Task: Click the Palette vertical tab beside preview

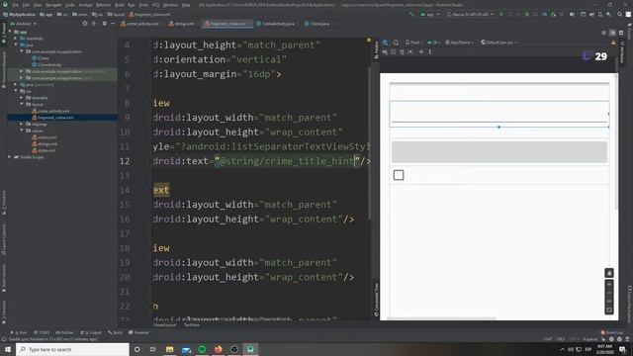Action: click(x=377, y=49)
